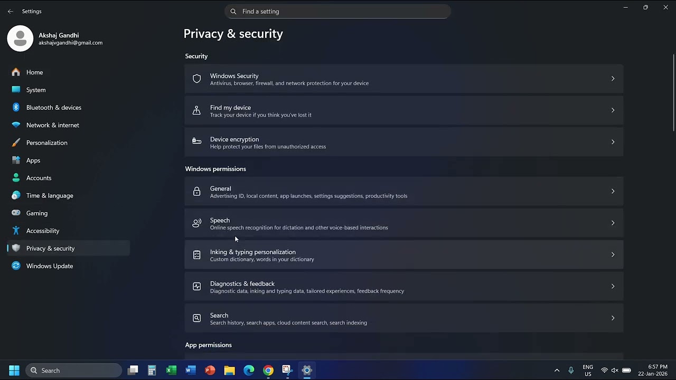The width and height of the screenshot is (676, 380).
Task: Open Time & language in the sidebar
Action: click(x=69, y=196)
